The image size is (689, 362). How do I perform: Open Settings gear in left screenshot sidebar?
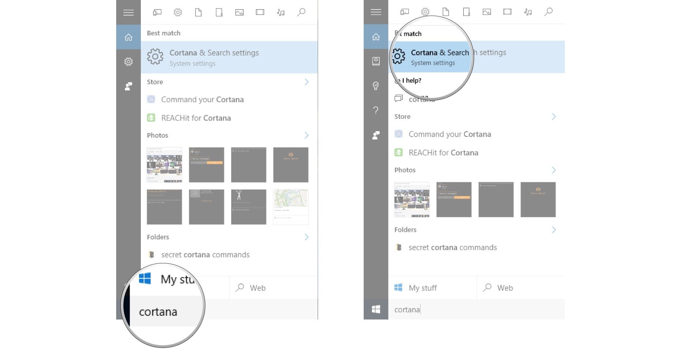128,61
